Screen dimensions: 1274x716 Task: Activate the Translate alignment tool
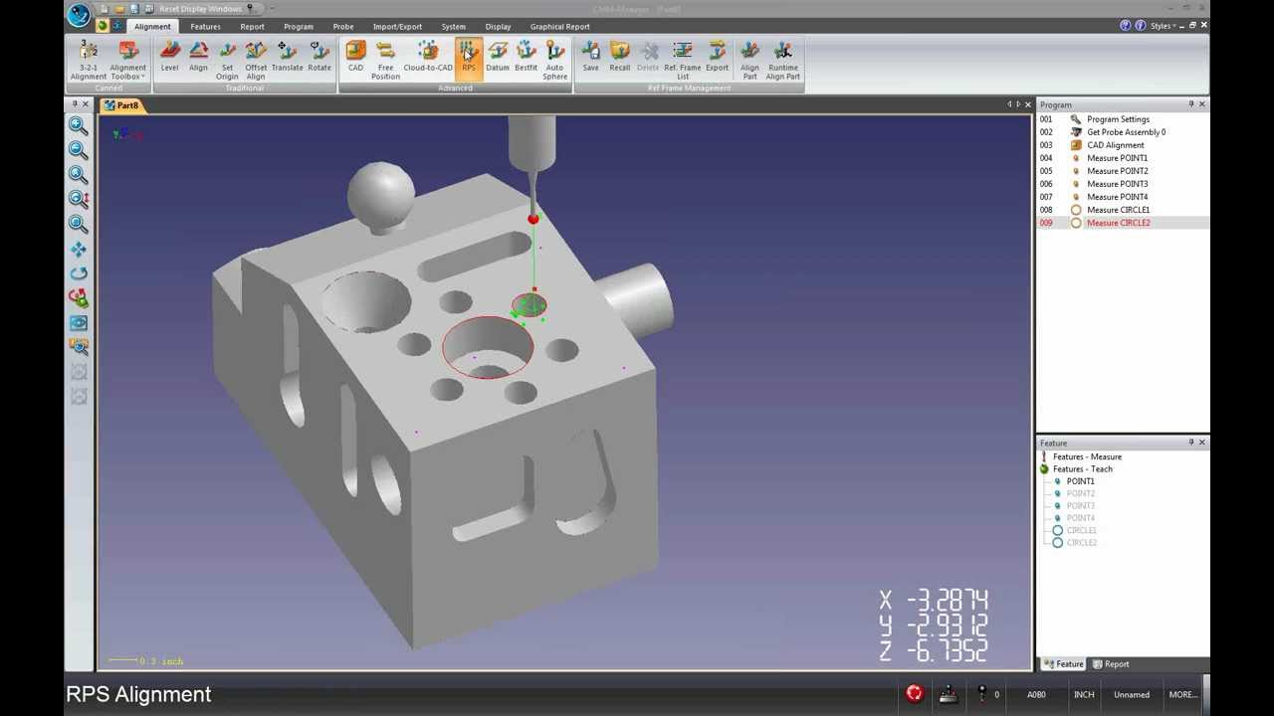click(x=287, y=57)
